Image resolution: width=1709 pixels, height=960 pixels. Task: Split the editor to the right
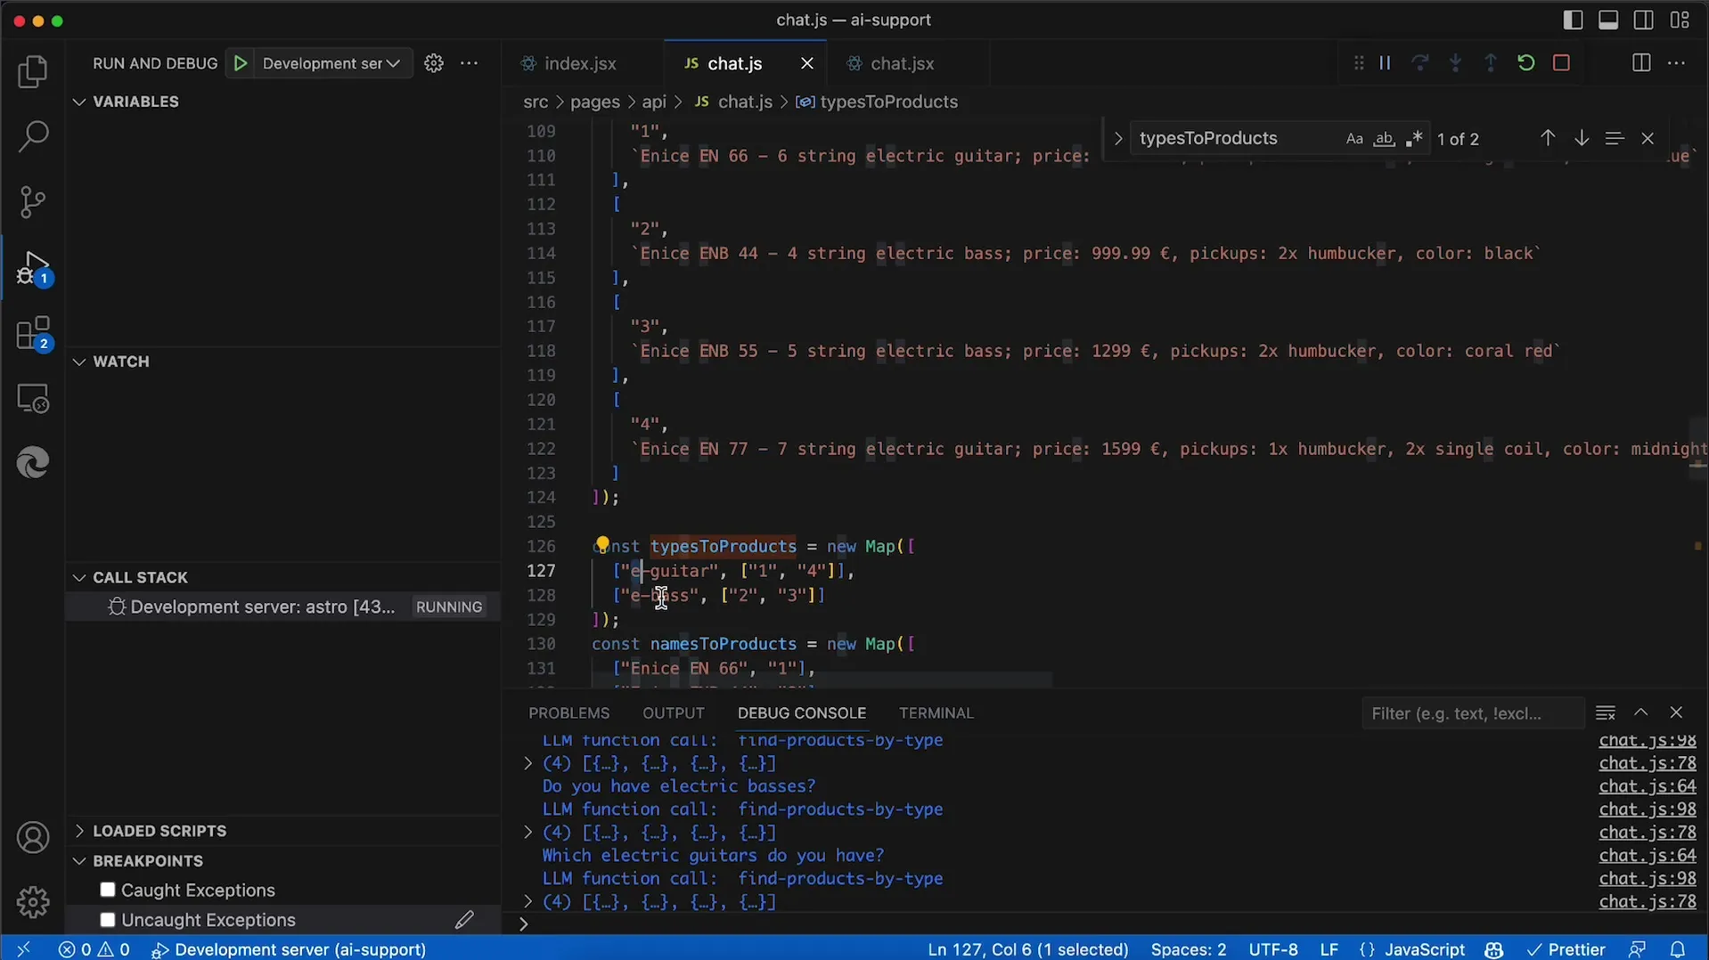[1641, 63]
